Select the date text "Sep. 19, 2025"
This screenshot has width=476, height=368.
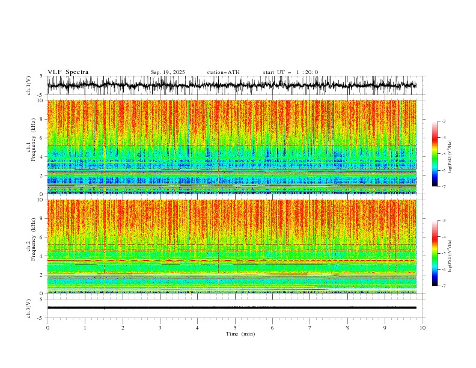(168, 72)
